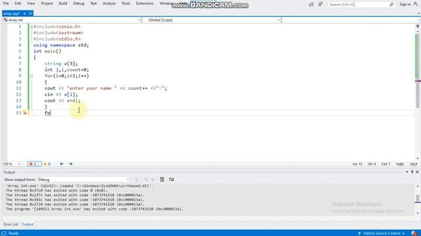
Task: Collapse the for loop on line 9
Action: pyautogui.click(x=32, y=76)
